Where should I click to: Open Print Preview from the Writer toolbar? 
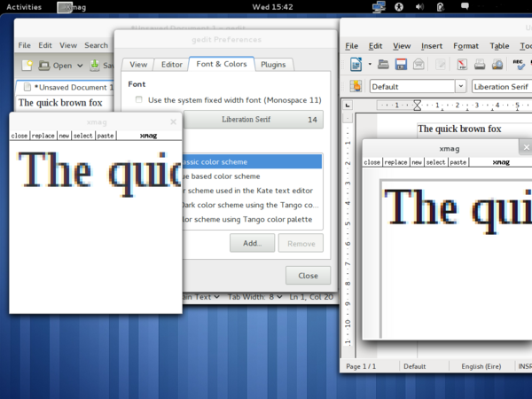click(x=496, y=64)
